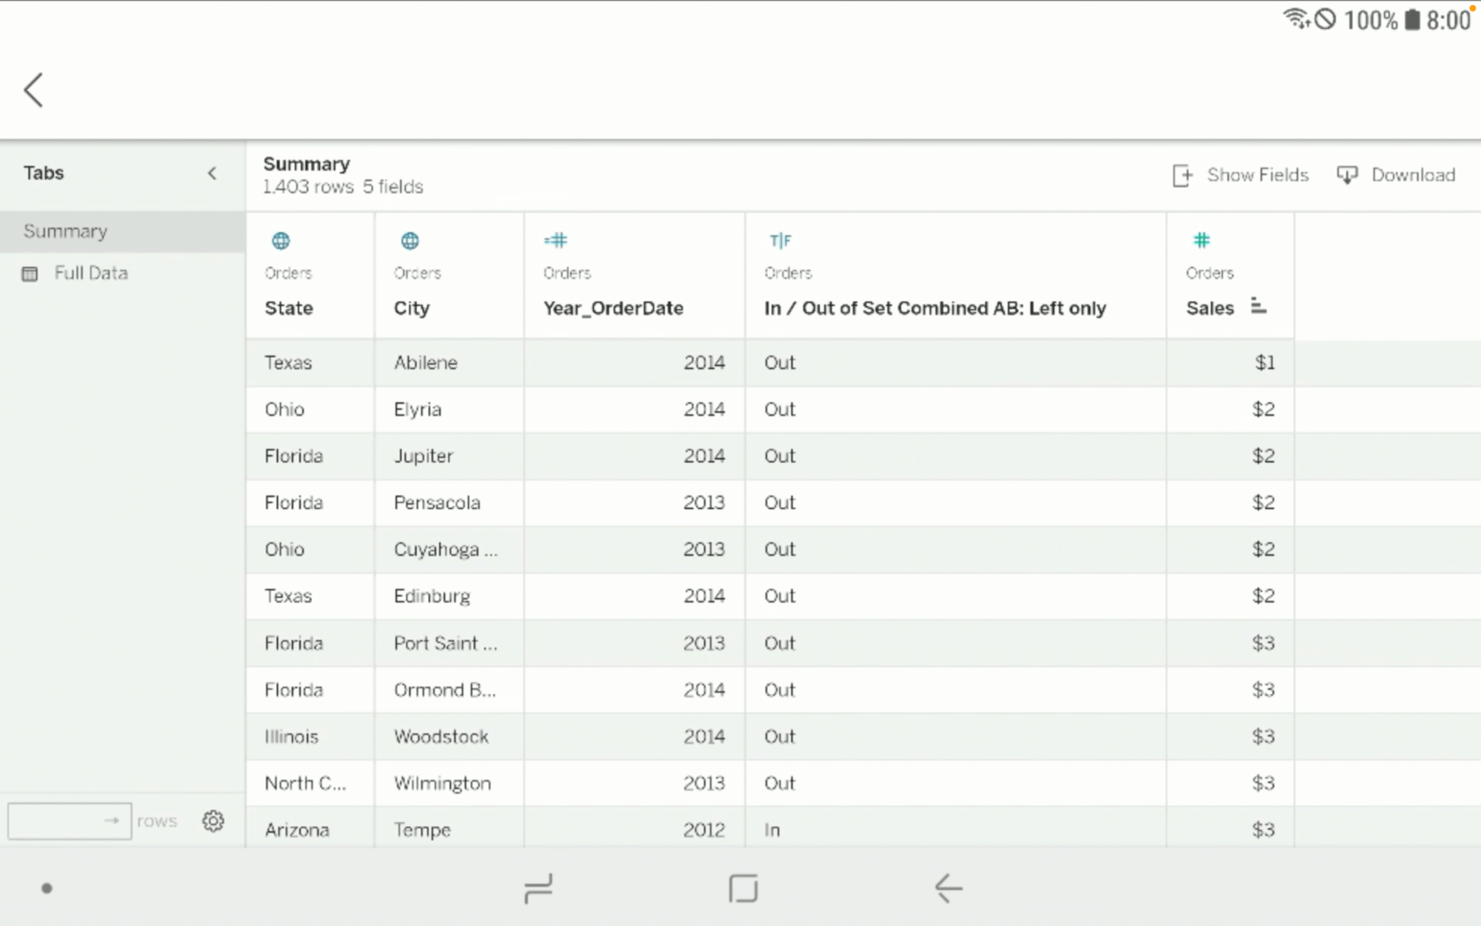Select the Abilene city cell
This screenshot has width=1481, height=926.
426,362
